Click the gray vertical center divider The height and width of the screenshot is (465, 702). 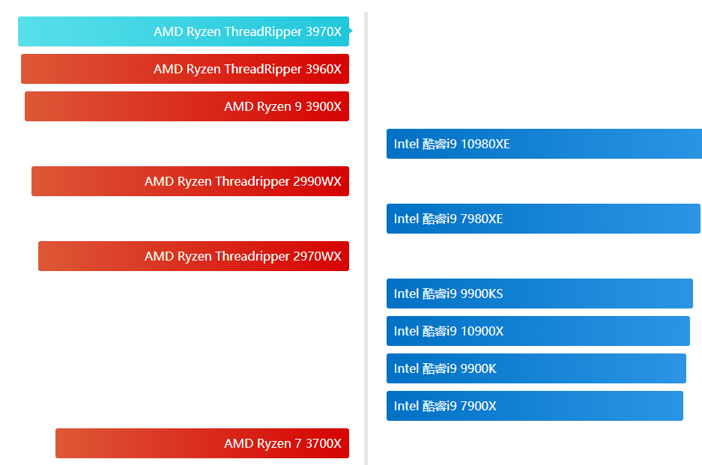tap(366, 238)
